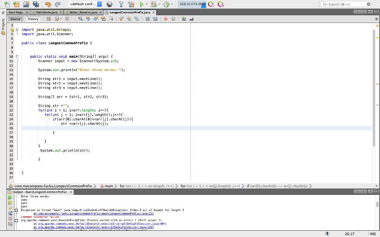Create a new file from the toolbar
This screenshot has height=237, width=380.
click(7, 4)
